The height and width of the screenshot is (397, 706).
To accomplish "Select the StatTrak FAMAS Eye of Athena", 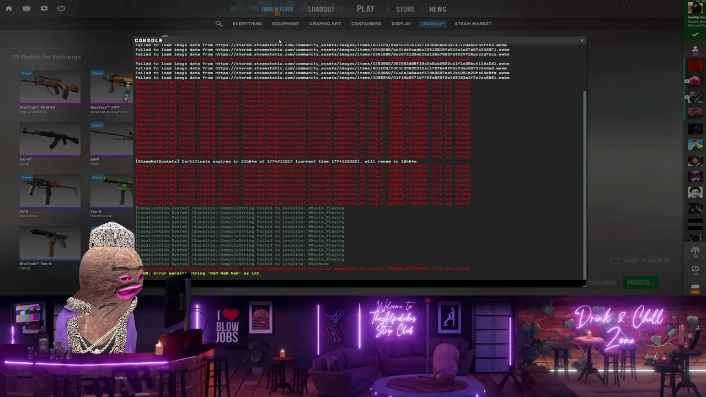I will (50, 91).
